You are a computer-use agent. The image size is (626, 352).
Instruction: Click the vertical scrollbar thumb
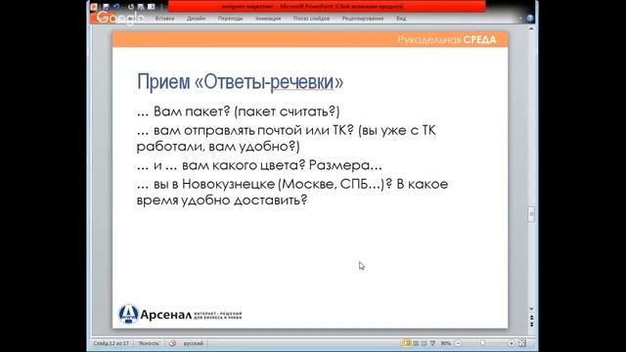click(531, 214)
